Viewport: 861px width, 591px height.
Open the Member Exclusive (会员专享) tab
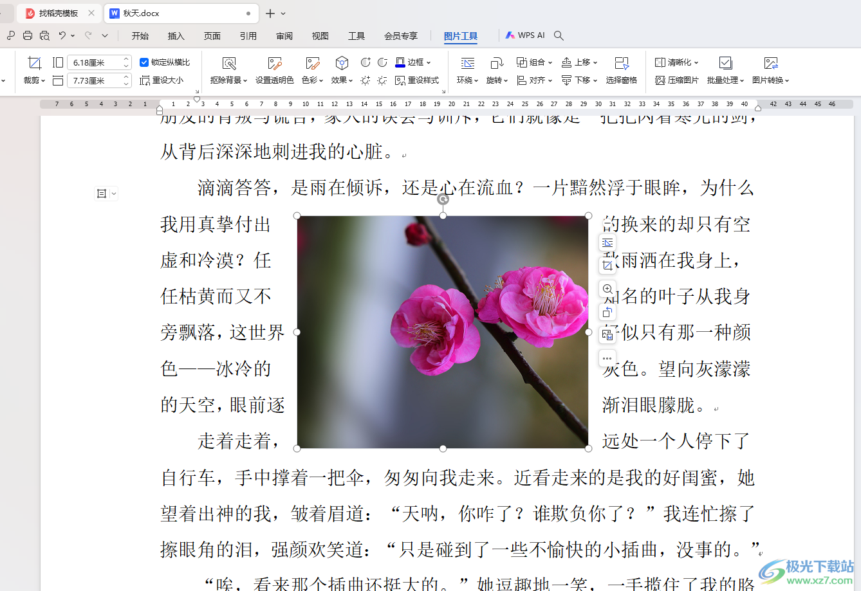(401, 36)
